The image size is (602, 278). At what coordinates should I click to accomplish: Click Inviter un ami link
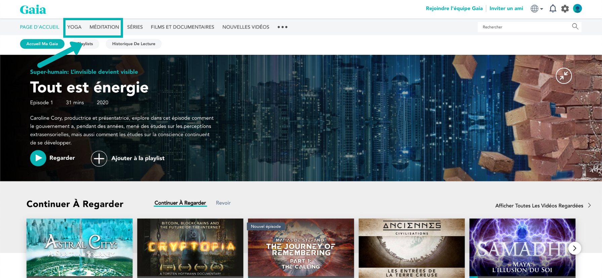pos(506,8)
